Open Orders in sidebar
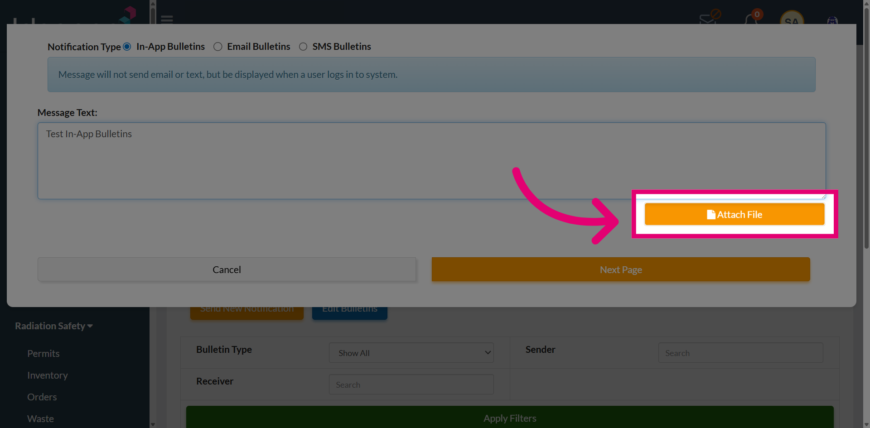This screenshot has height=428, width=870. pyautogui.click(x=42, y=397)
